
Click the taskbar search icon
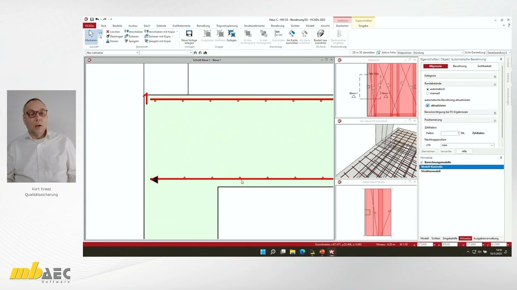[x=273, y=252]
